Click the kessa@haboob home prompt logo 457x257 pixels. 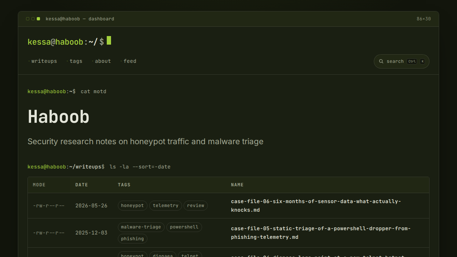coord(69,42)
